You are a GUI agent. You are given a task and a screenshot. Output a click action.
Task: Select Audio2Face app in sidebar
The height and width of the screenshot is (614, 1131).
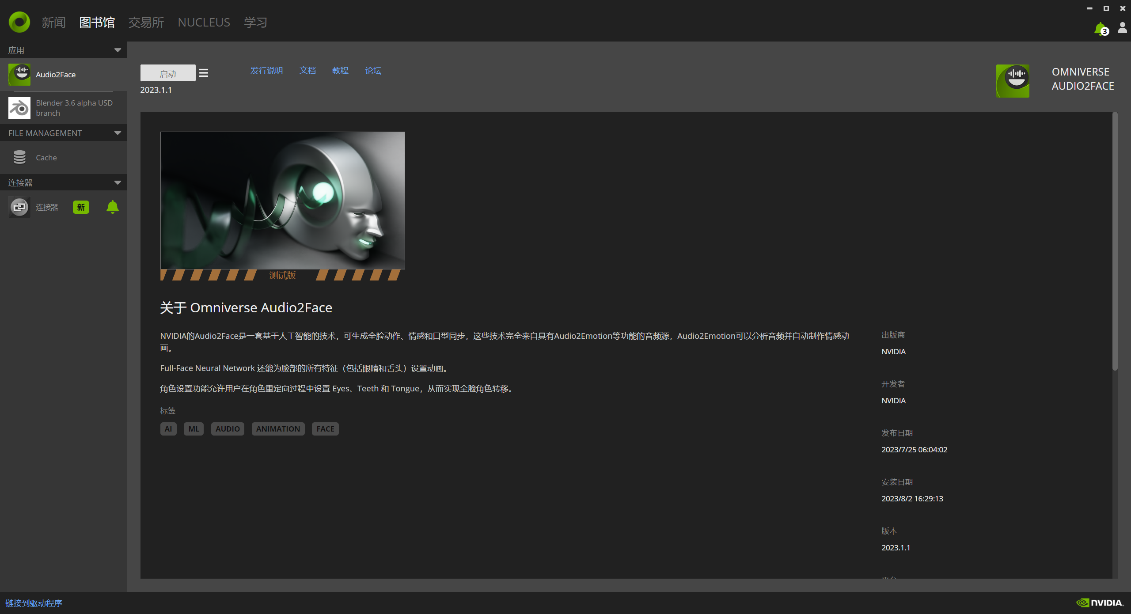(56, 75)
